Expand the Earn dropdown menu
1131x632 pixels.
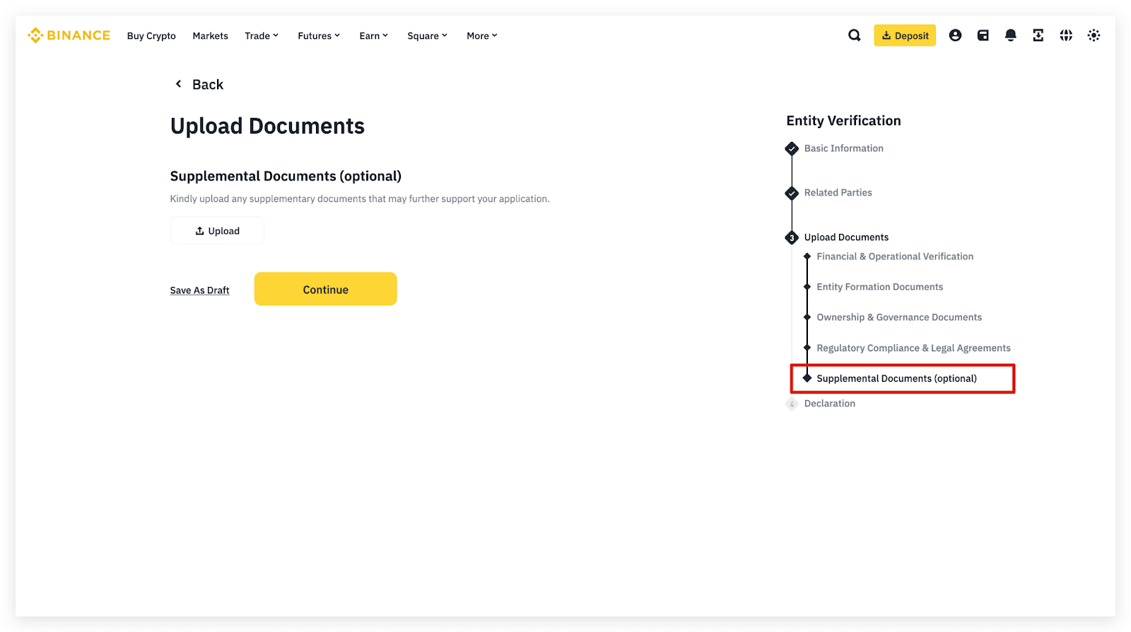373,36
